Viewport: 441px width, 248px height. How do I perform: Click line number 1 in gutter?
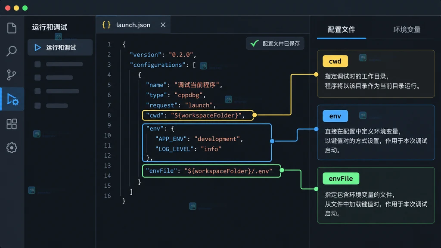click(x=109, y=44)
